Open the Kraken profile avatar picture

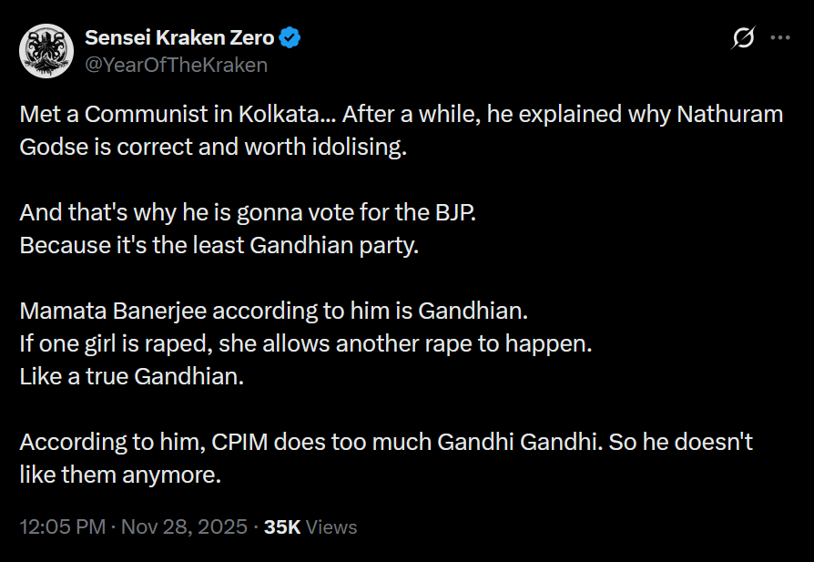pyautogui.click(x=46, y=51)
